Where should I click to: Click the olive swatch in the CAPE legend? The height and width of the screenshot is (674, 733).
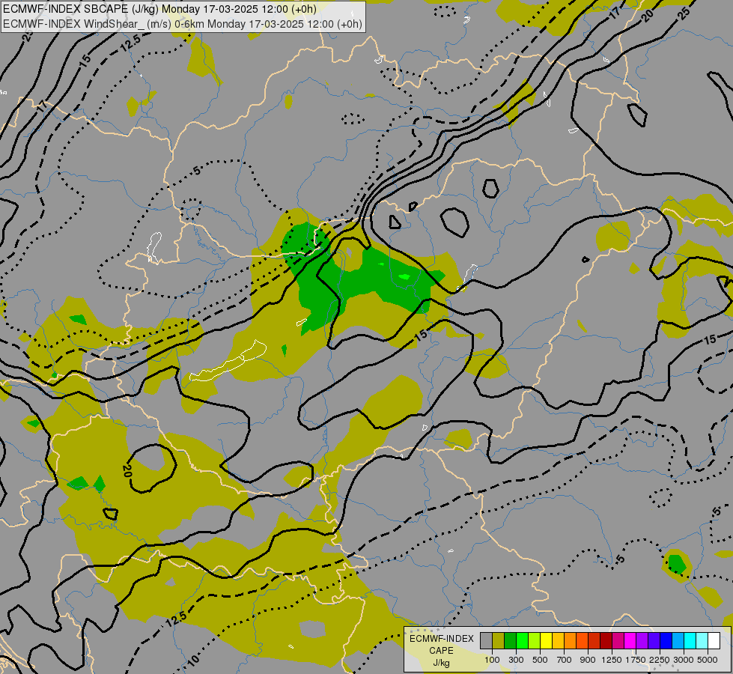tap(499, 640)
